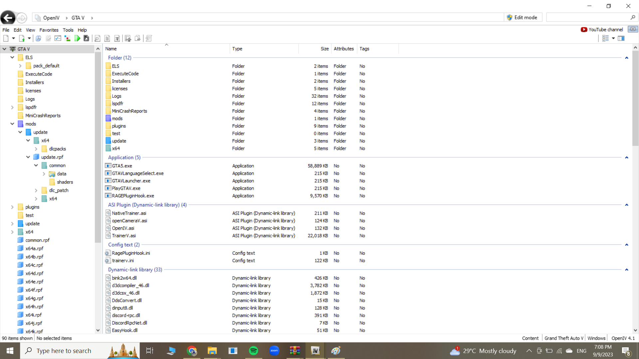Click the Size column header
Image resolution: width=639 pixels, height=359 pixels.
pyautogui.click(x=324, y=49)
